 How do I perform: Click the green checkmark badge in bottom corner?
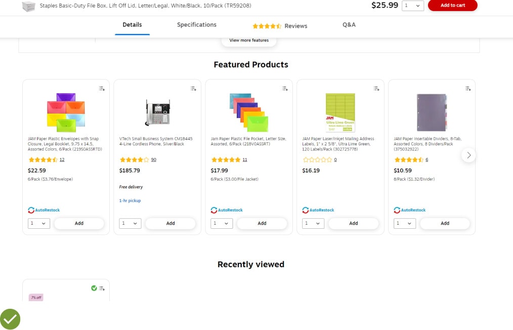click(10, 319)
